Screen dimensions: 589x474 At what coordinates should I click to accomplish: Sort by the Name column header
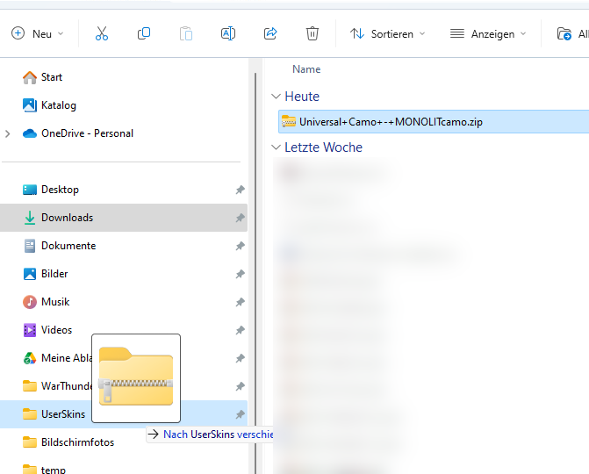click(x=306, y=69)
